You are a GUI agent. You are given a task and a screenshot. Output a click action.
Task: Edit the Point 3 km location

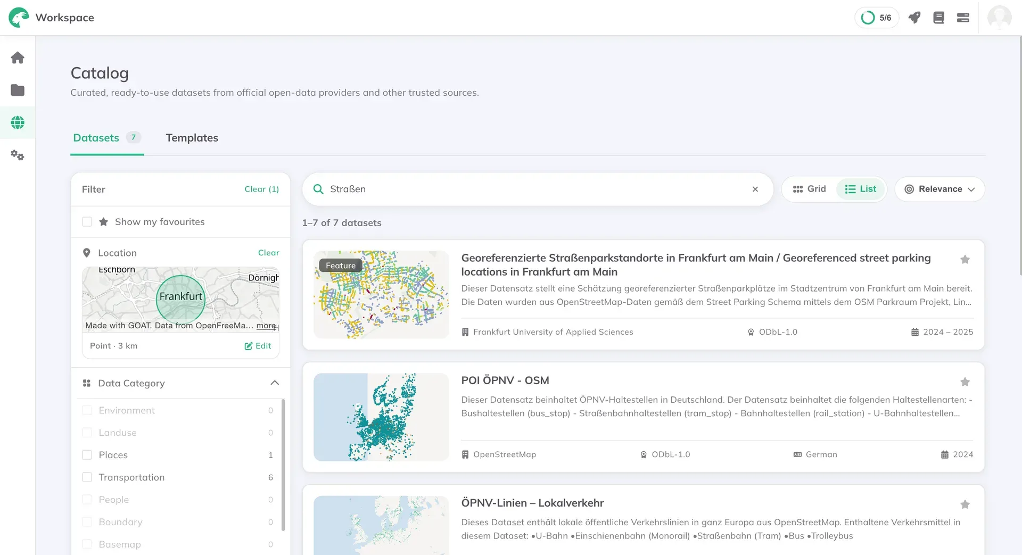(258, 346)
